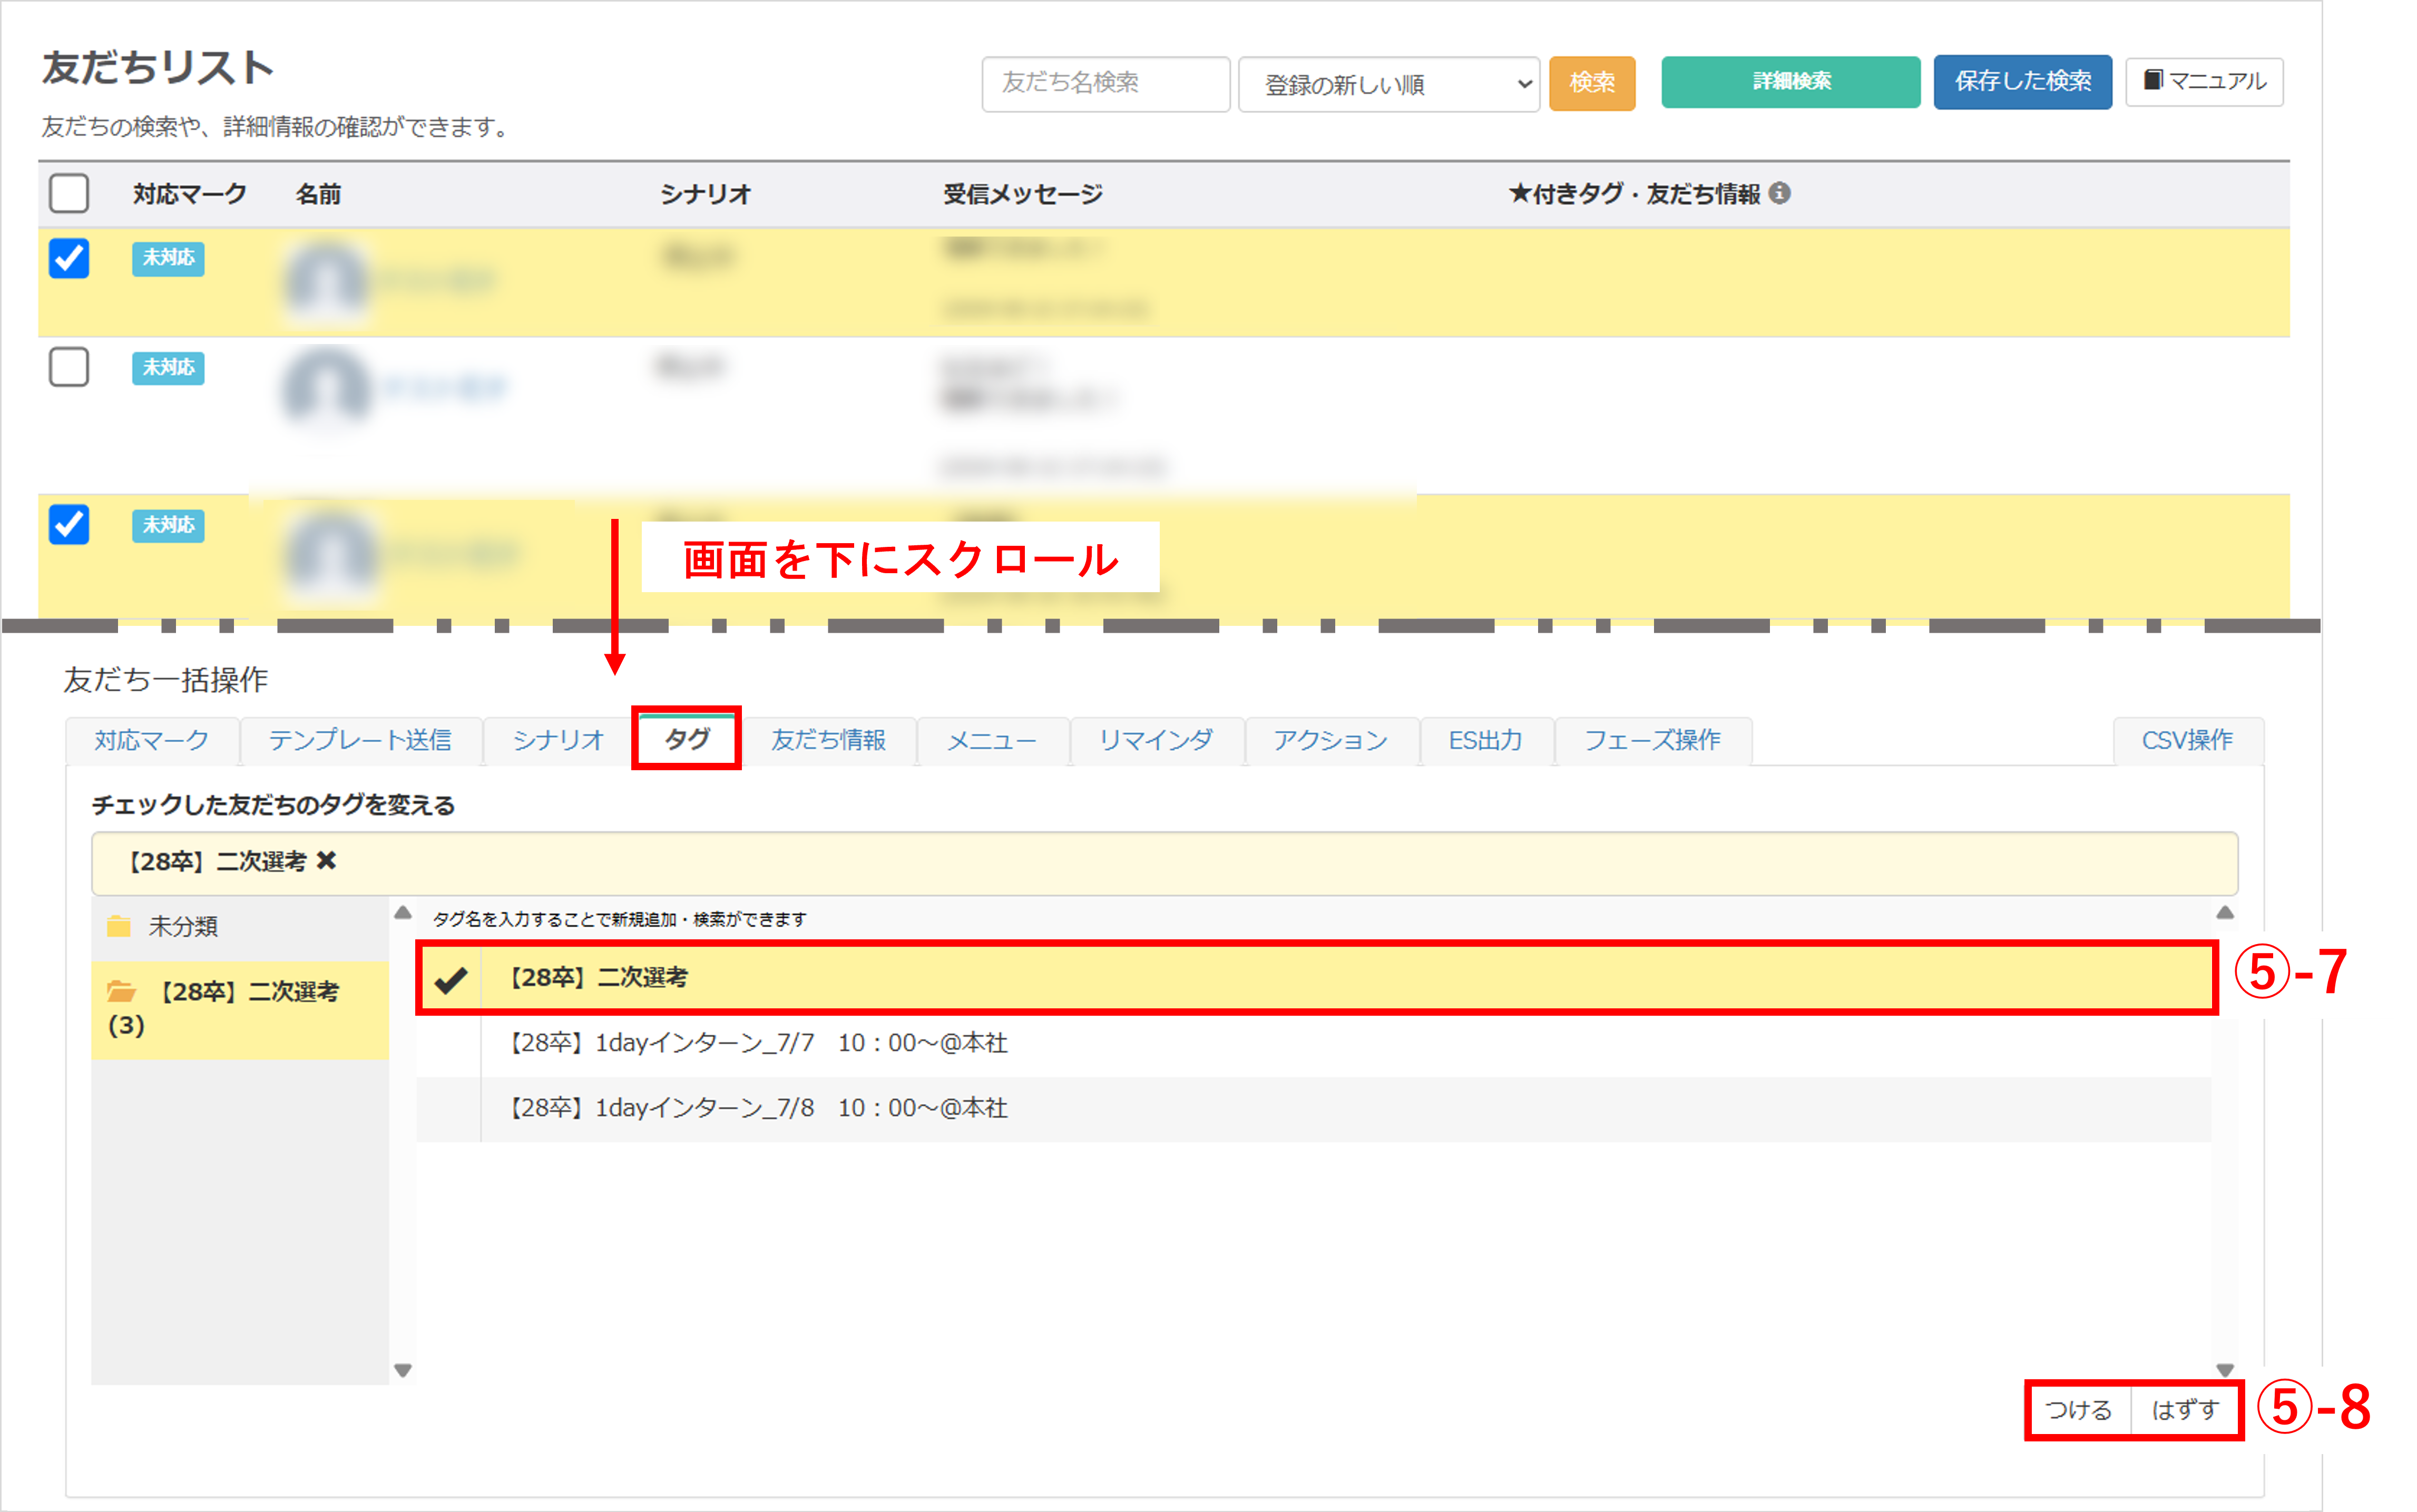Open the 未分類 folder

[x=182, y=927]
